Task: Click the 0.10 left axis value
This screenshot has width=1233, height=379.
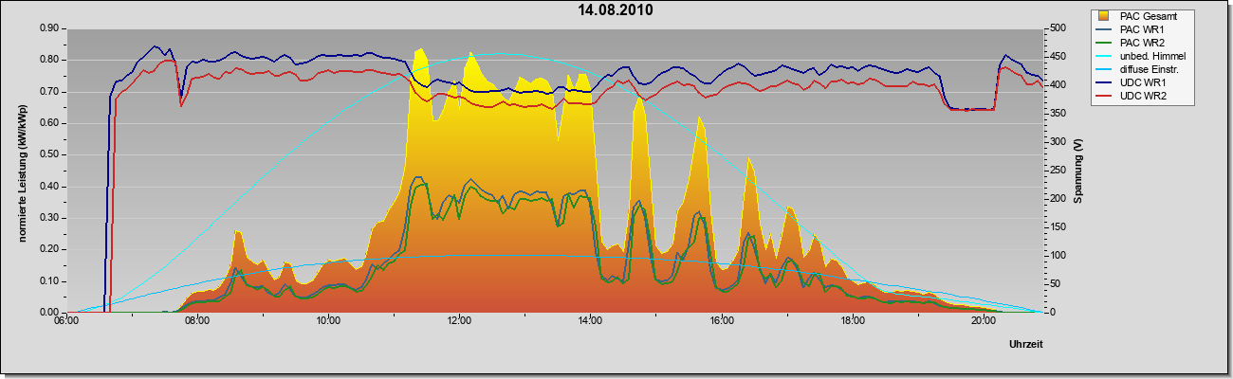Action: click(49, 280)
